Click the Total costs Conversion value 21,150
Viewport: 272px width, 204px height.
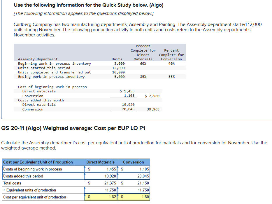134,183
